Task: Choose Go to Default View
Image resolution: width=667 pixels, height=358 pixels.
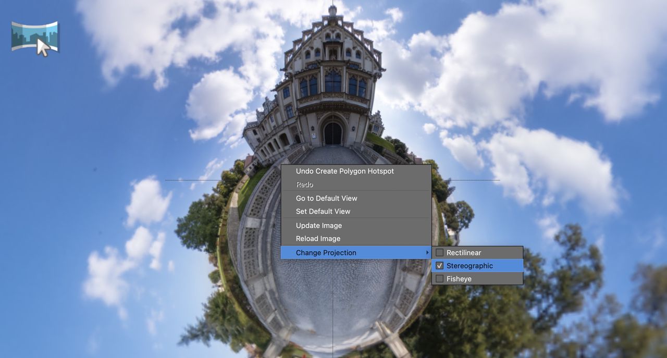Action: tap(326, 198)
